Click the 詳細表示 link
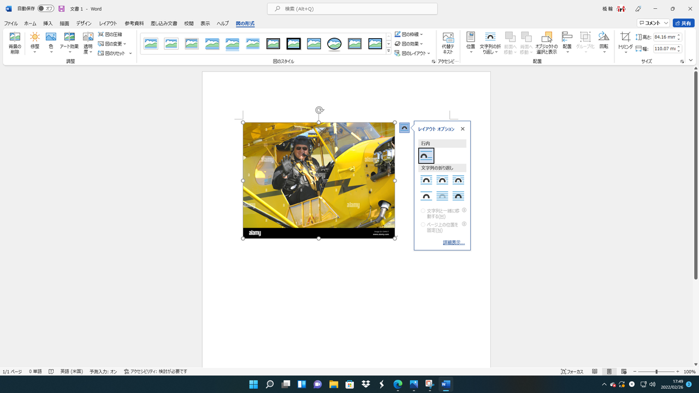This screenshot has width=699, height=393. pos(454,242)
